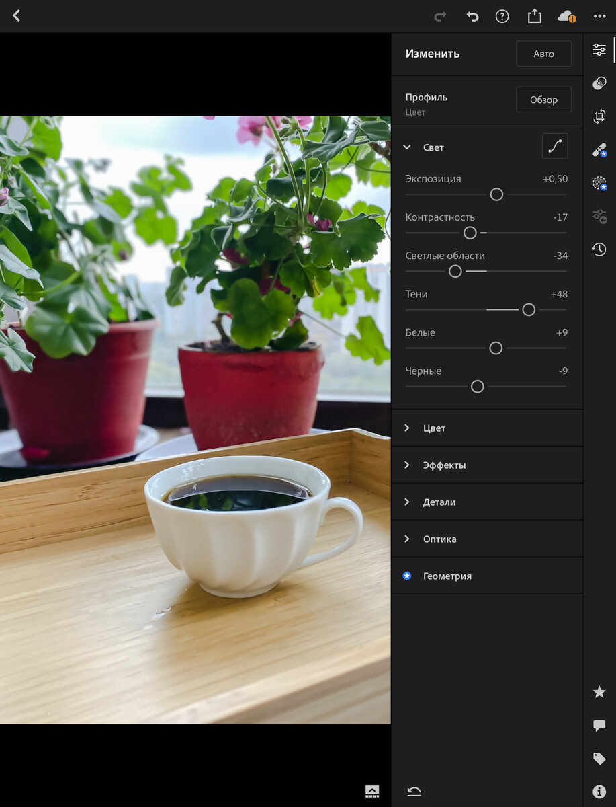Click the coffee cup photo
The width and height of the screenshot is (616, 807).
click(195, 420)
